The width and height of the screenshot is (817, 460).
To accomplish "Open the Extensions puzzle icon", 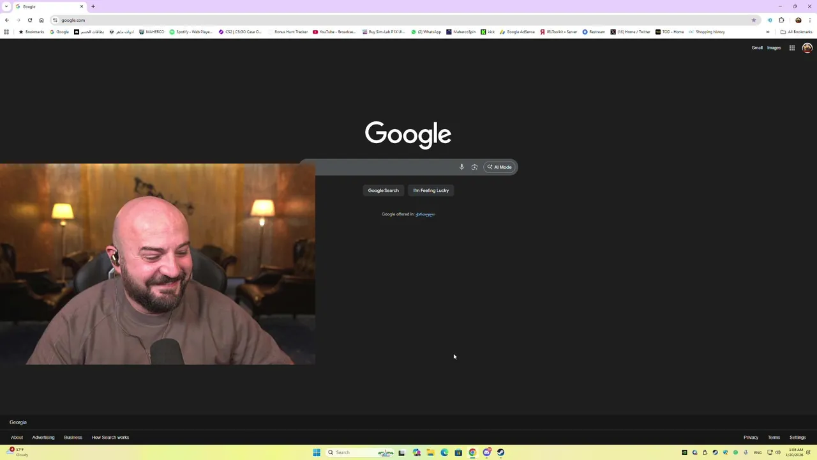I will [x=781, y=20].
